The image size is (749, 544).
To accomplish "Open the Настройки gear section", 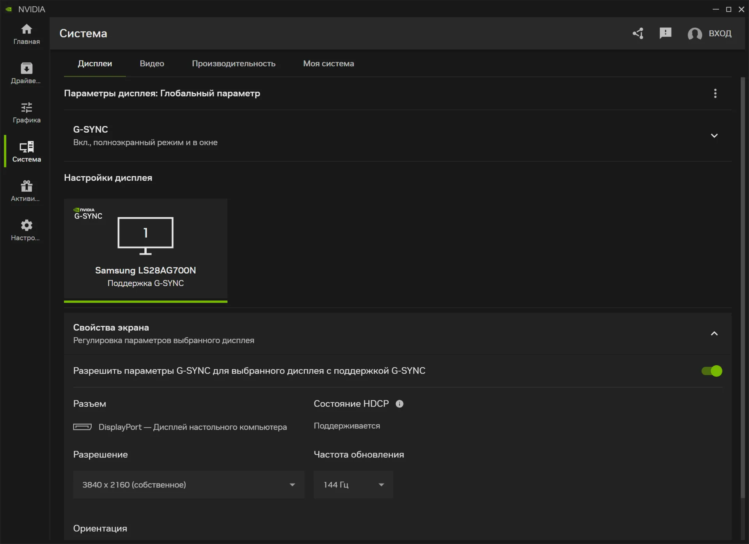I will 27,230.
